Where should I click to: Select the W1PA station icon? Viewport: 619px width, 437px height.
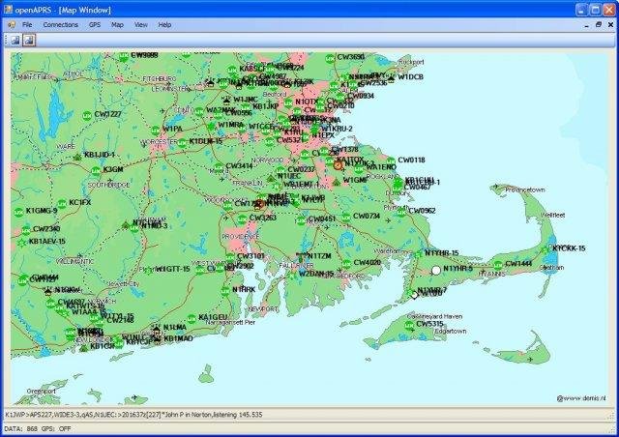pos(156,130)
